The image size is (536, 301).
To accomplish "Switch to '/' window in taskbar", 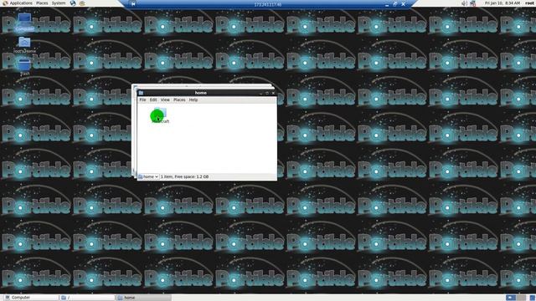I will click(x=87, y=298).
